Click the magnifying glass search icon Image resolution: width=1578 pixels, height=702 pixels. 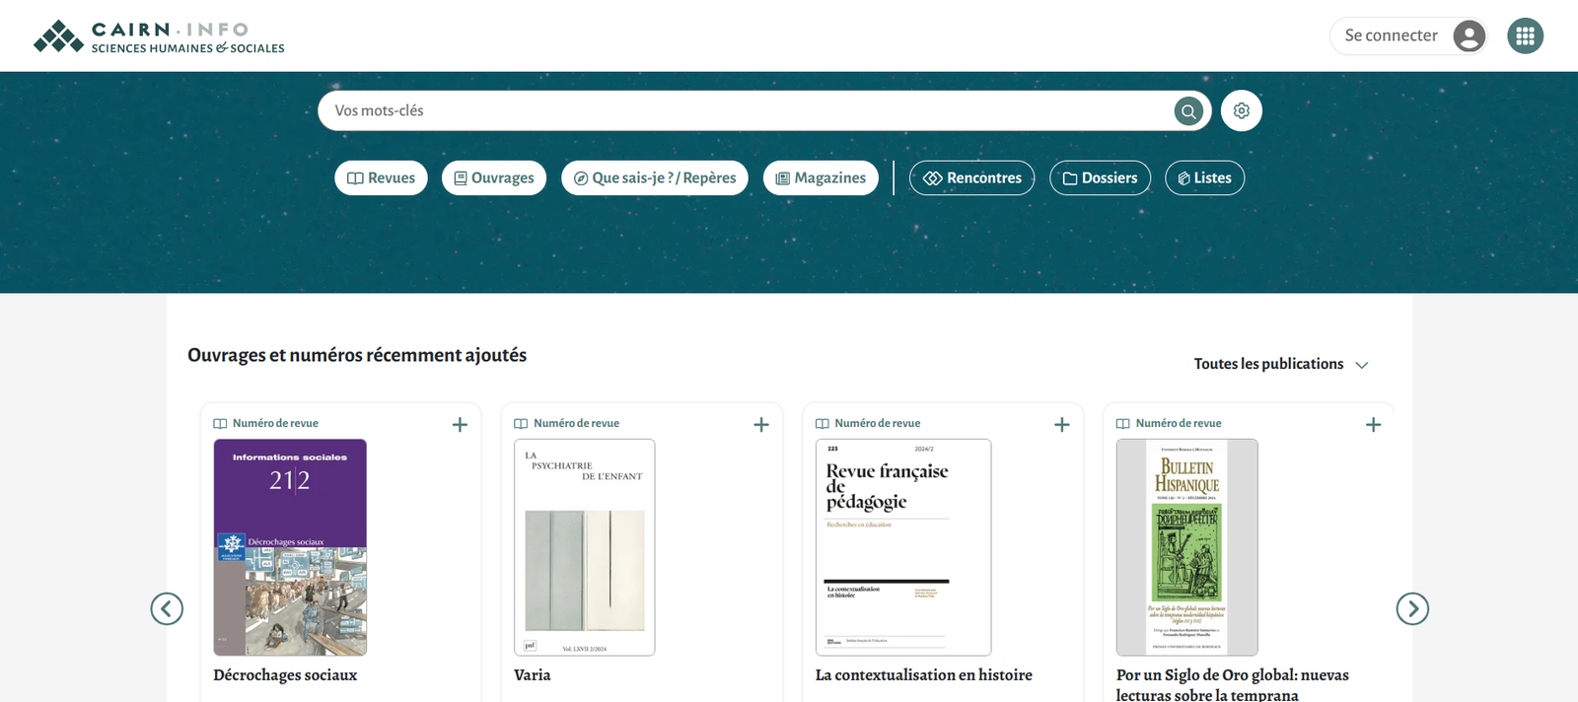1188,111
